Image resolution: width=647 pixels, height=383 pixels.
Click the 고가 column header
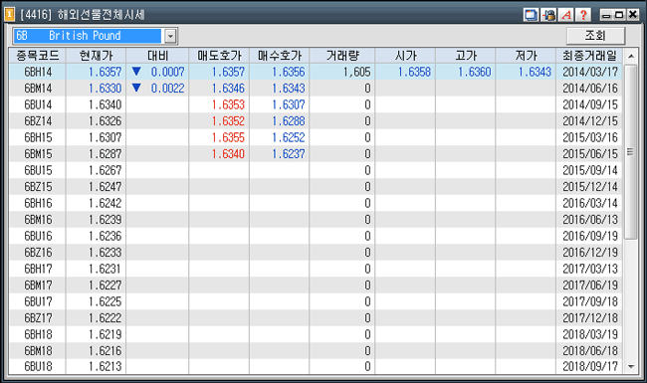[x=466, y=56]
